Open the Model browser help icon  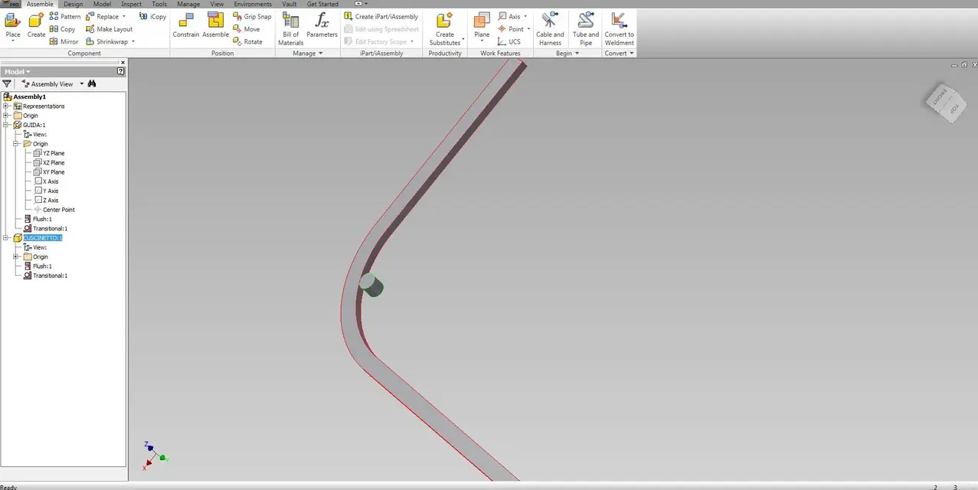coord(121,71)
